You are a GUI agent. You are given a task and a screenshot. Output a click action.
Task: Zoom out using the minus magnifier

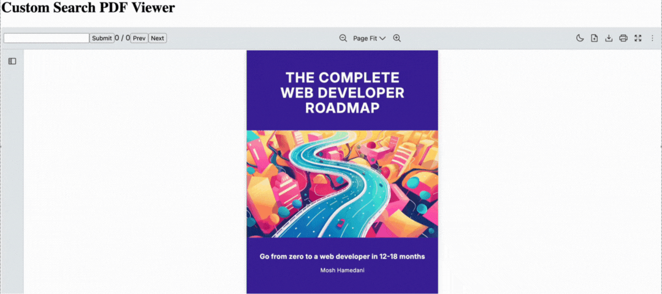(343, 38)
